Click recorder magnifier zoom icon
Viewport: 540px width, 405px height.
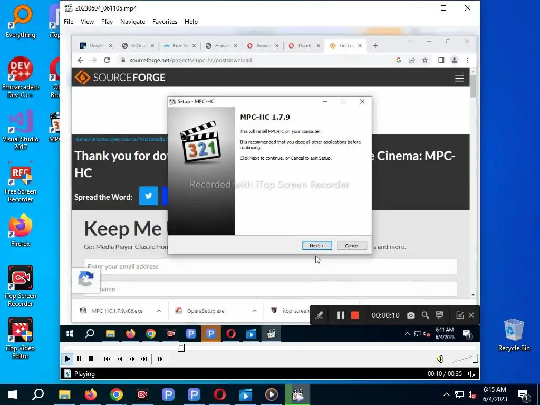click(x=426, y=315)
